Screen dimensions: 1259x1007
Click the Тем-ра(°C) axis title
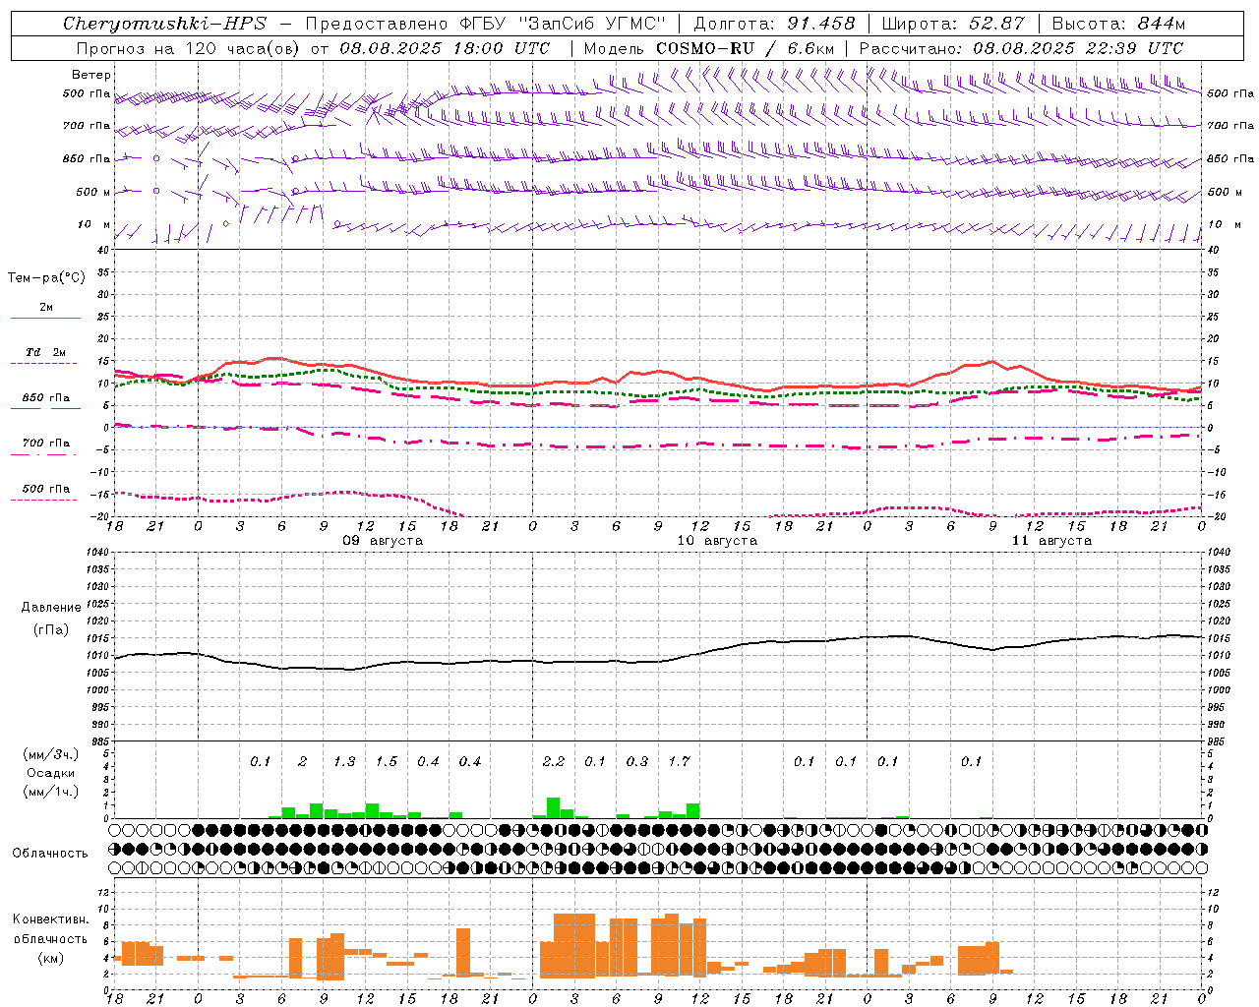click(46, 278)
